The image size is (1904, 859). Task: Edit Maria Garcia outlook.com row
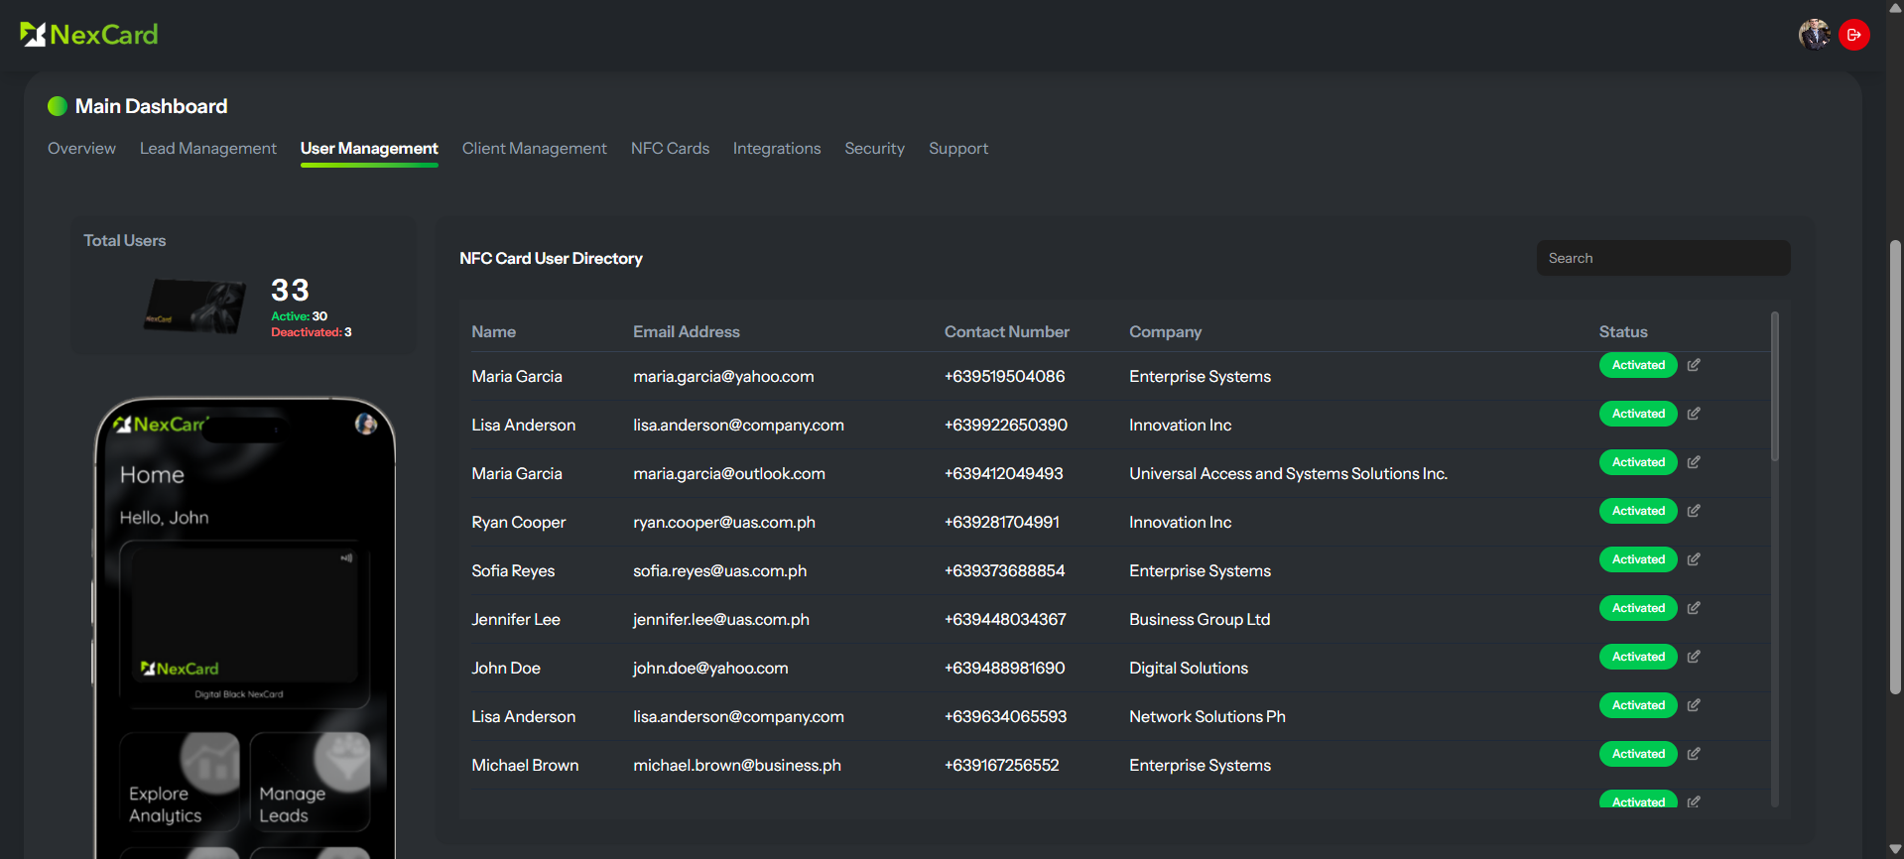pyautogui.click(x=1694, y=462)
